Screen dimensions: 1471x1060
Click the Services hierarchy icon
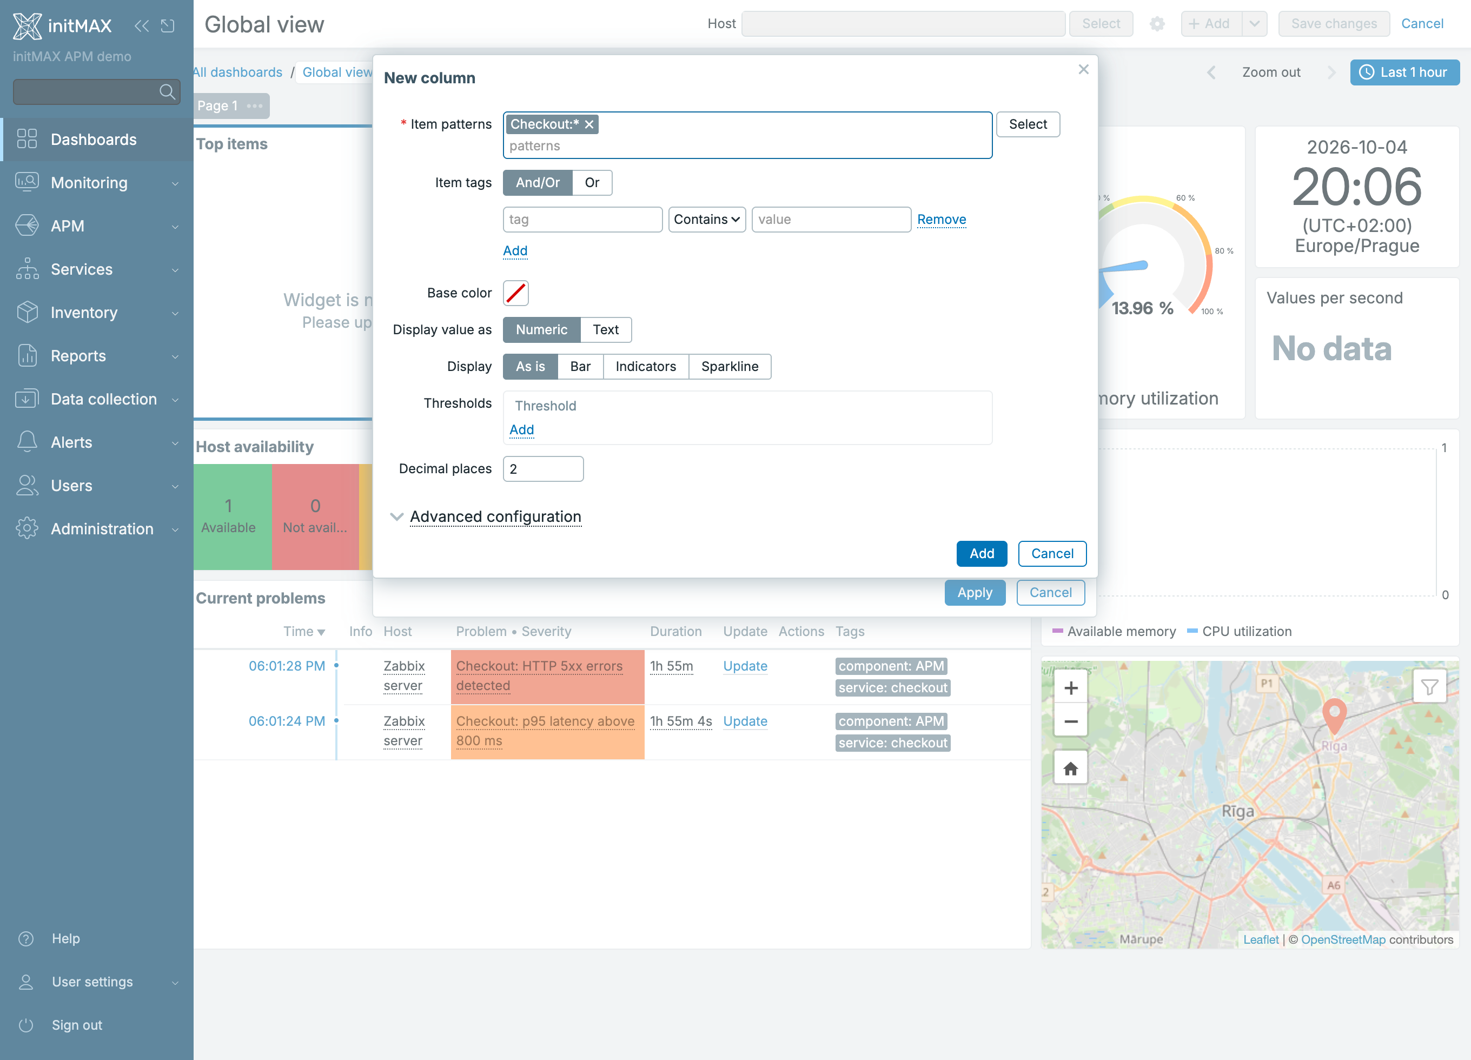click(x=26, y=269)
